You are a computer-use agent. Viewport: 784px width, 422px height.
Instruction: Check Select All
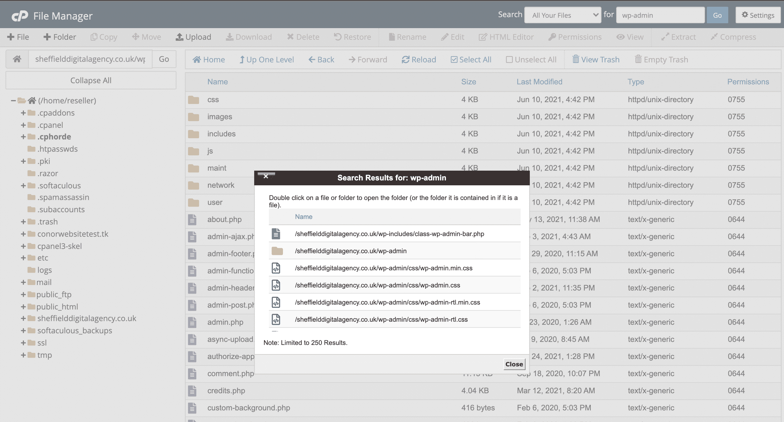(471, 60)
